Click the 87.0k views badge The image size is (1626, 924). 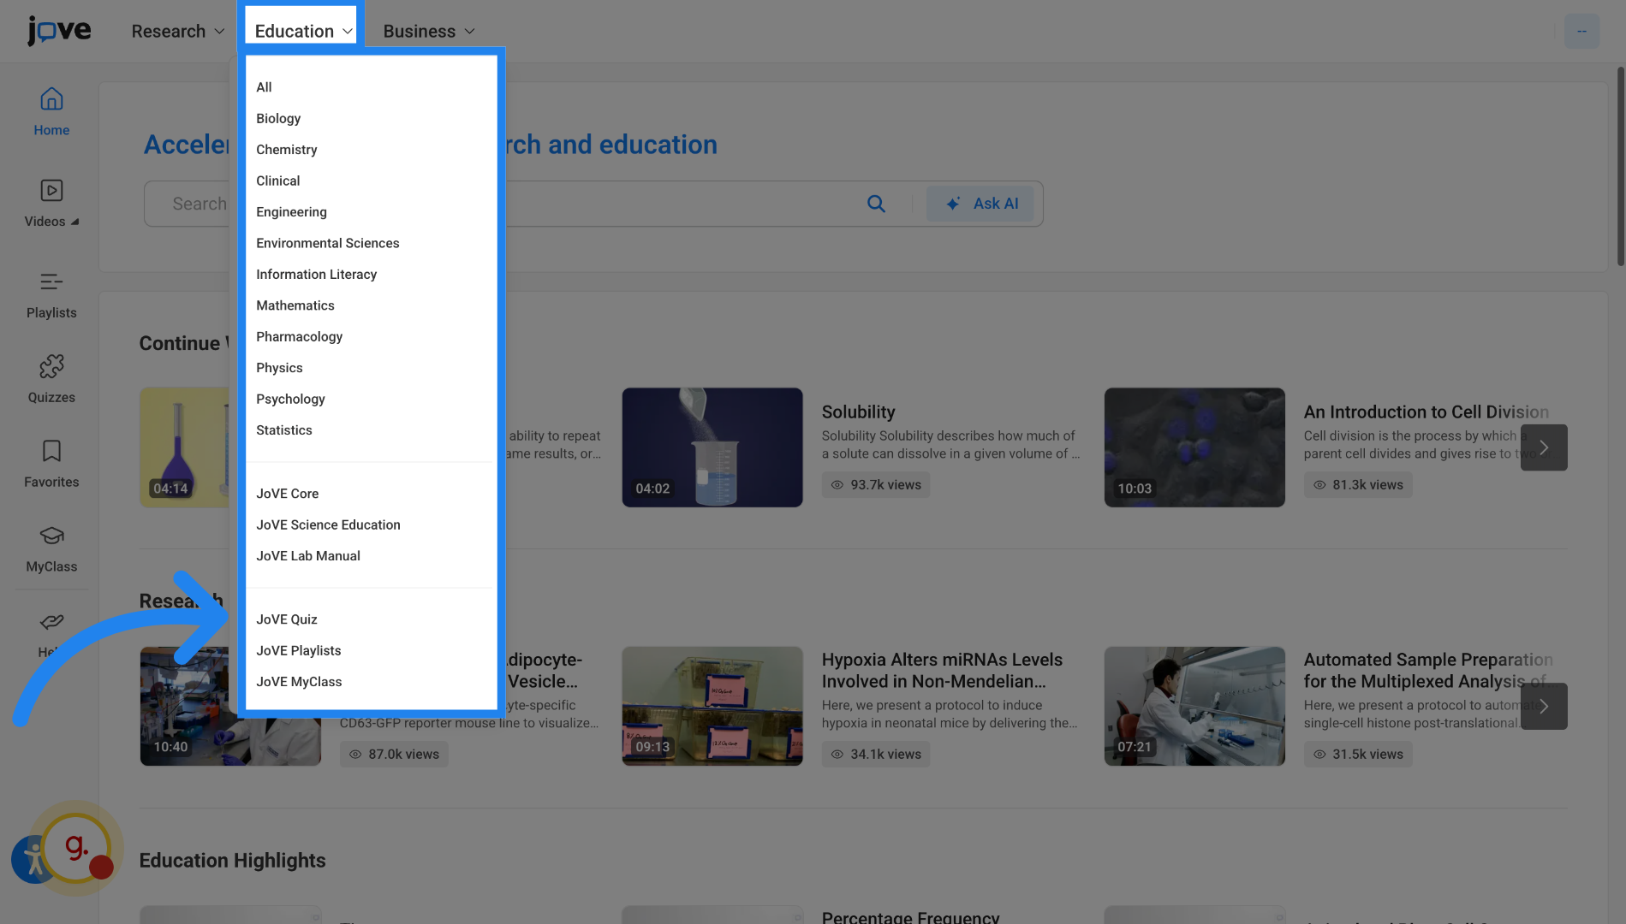click(x=394, y=755)
